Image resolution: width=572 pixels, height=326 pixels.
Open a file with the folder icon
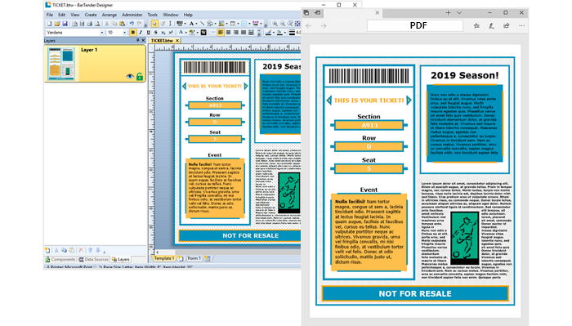coord(57,24)
